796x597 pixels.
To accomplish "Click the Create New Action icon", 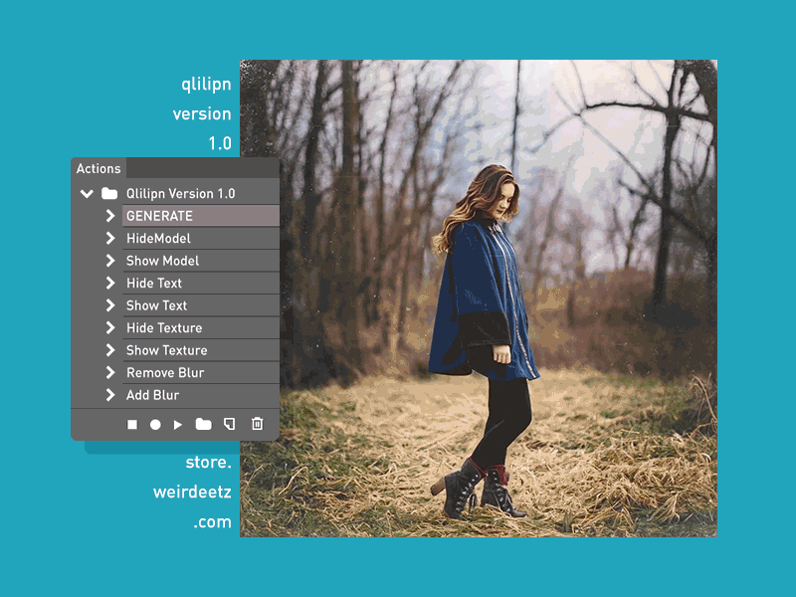I will [228, 425].
